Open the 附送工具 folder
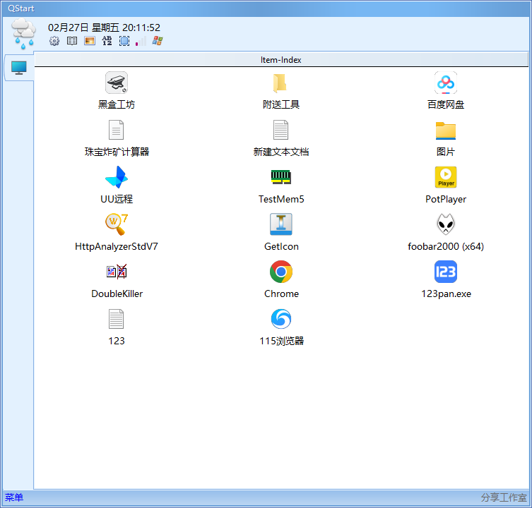The width and height of the screenshot is (532, 508). click(281, 90)
